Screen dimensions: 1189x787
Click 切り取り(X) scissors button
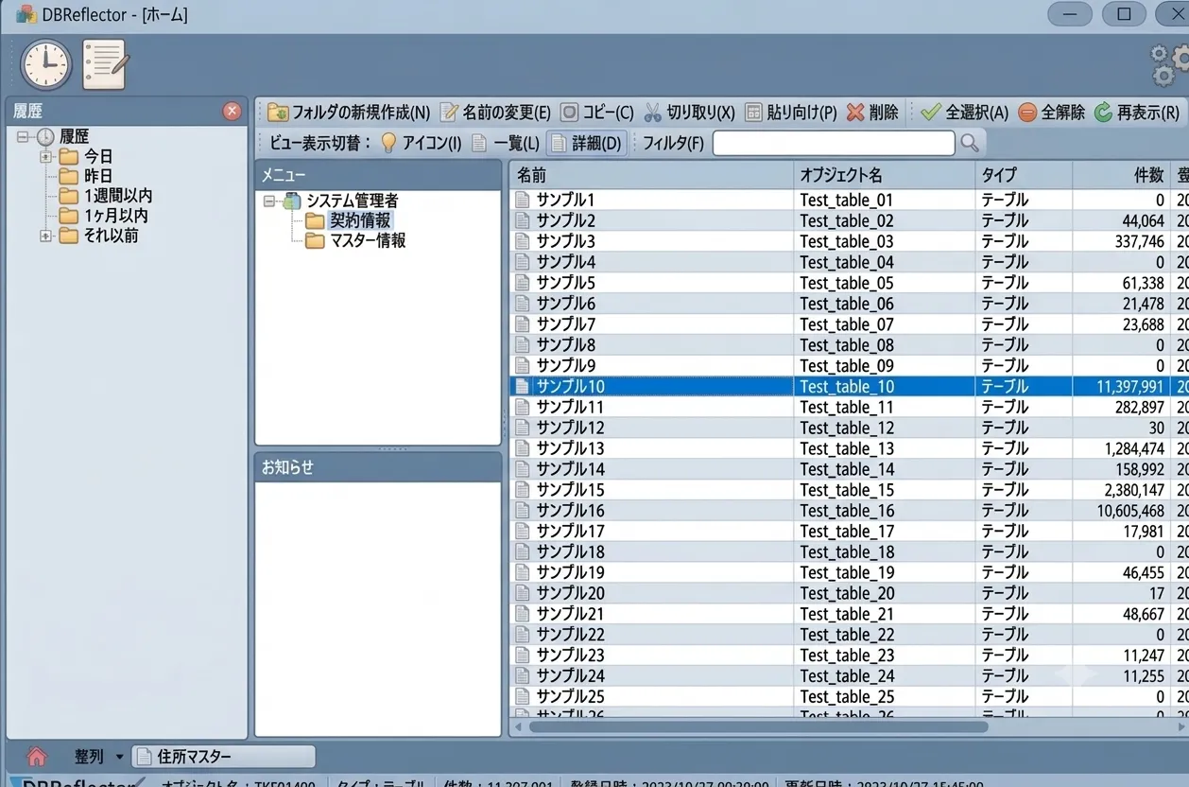coord(689,112)
